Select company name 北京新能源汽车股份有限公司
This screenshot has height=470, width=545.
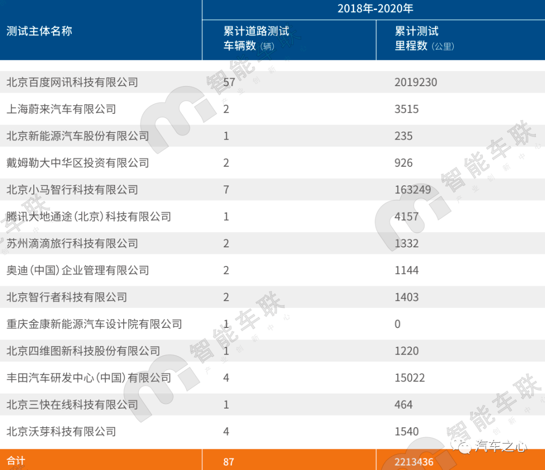click(x=78, y=136)
